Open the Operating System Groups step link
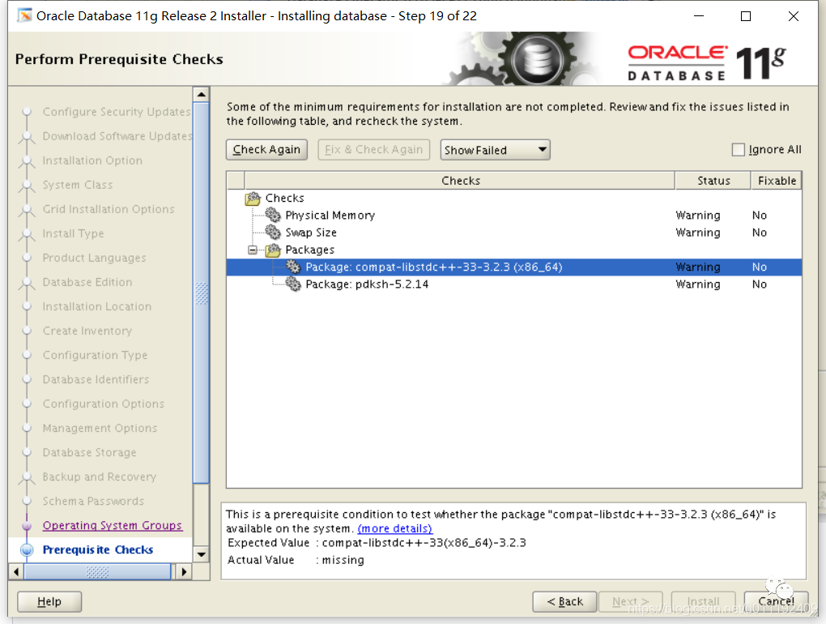The height and width of the screenshot is (624, 826). (113, 525)
